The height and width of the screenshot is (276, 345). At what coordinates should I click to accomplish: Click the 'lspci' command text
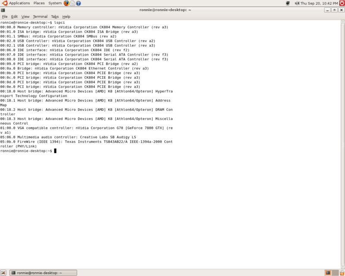coord(60,22)
